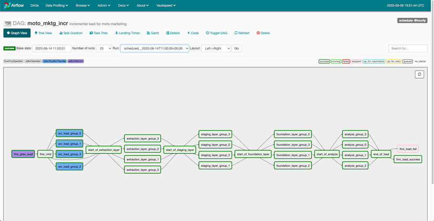Open the Gantt chart view

(153, 33)
